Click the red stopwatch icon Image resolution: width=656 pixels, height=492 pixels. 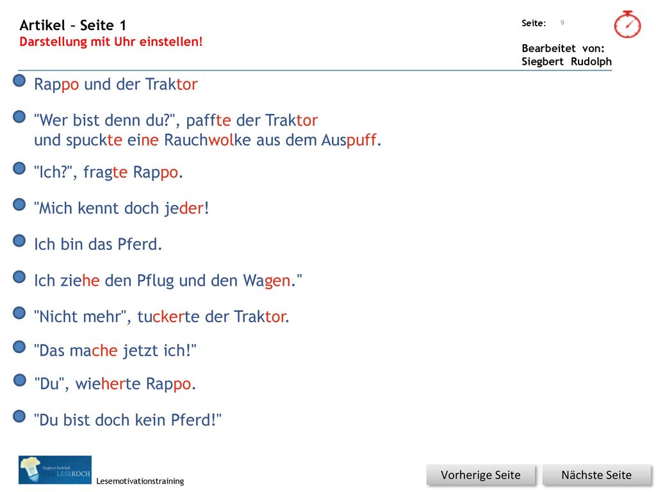[627, 25]
